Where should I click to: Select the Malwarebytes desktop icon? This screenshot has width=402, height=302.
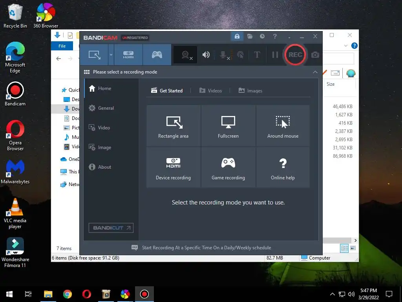[15, 172]
